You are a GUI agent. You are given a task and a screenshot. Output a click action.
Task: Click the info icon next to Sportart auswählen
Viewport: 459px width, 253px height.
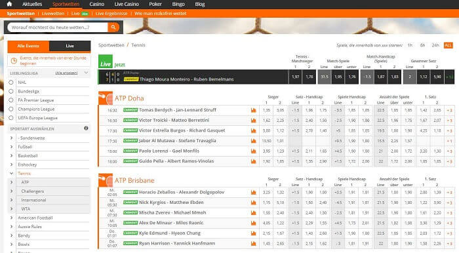[86, 128]
